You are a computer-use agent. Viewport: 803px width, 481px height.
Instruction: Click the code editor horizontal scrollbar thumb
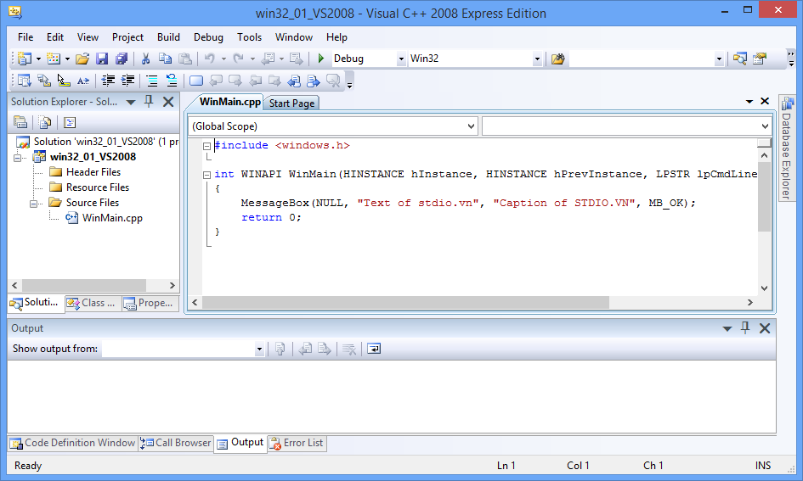405,303
